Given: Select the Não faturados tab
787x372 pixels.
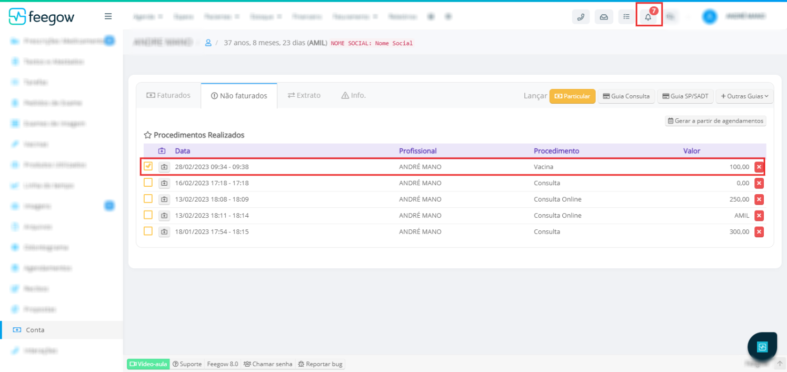Looking at the screenshot, I should coord(239,96).
